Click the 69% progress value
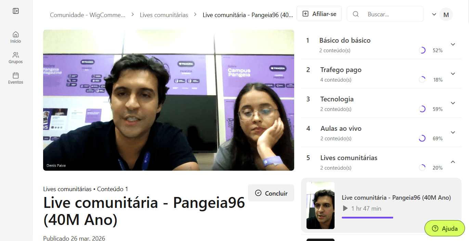 pos(438,139)
